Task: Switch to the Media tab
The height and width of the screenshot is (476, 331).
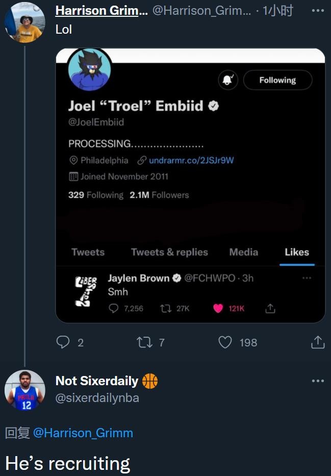Action: tap(244, 252)
